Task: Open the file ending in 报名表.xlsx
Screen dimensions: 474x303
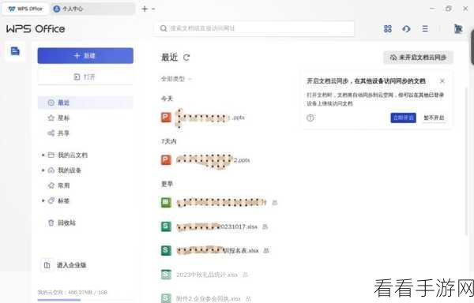Action: point(218,250)
